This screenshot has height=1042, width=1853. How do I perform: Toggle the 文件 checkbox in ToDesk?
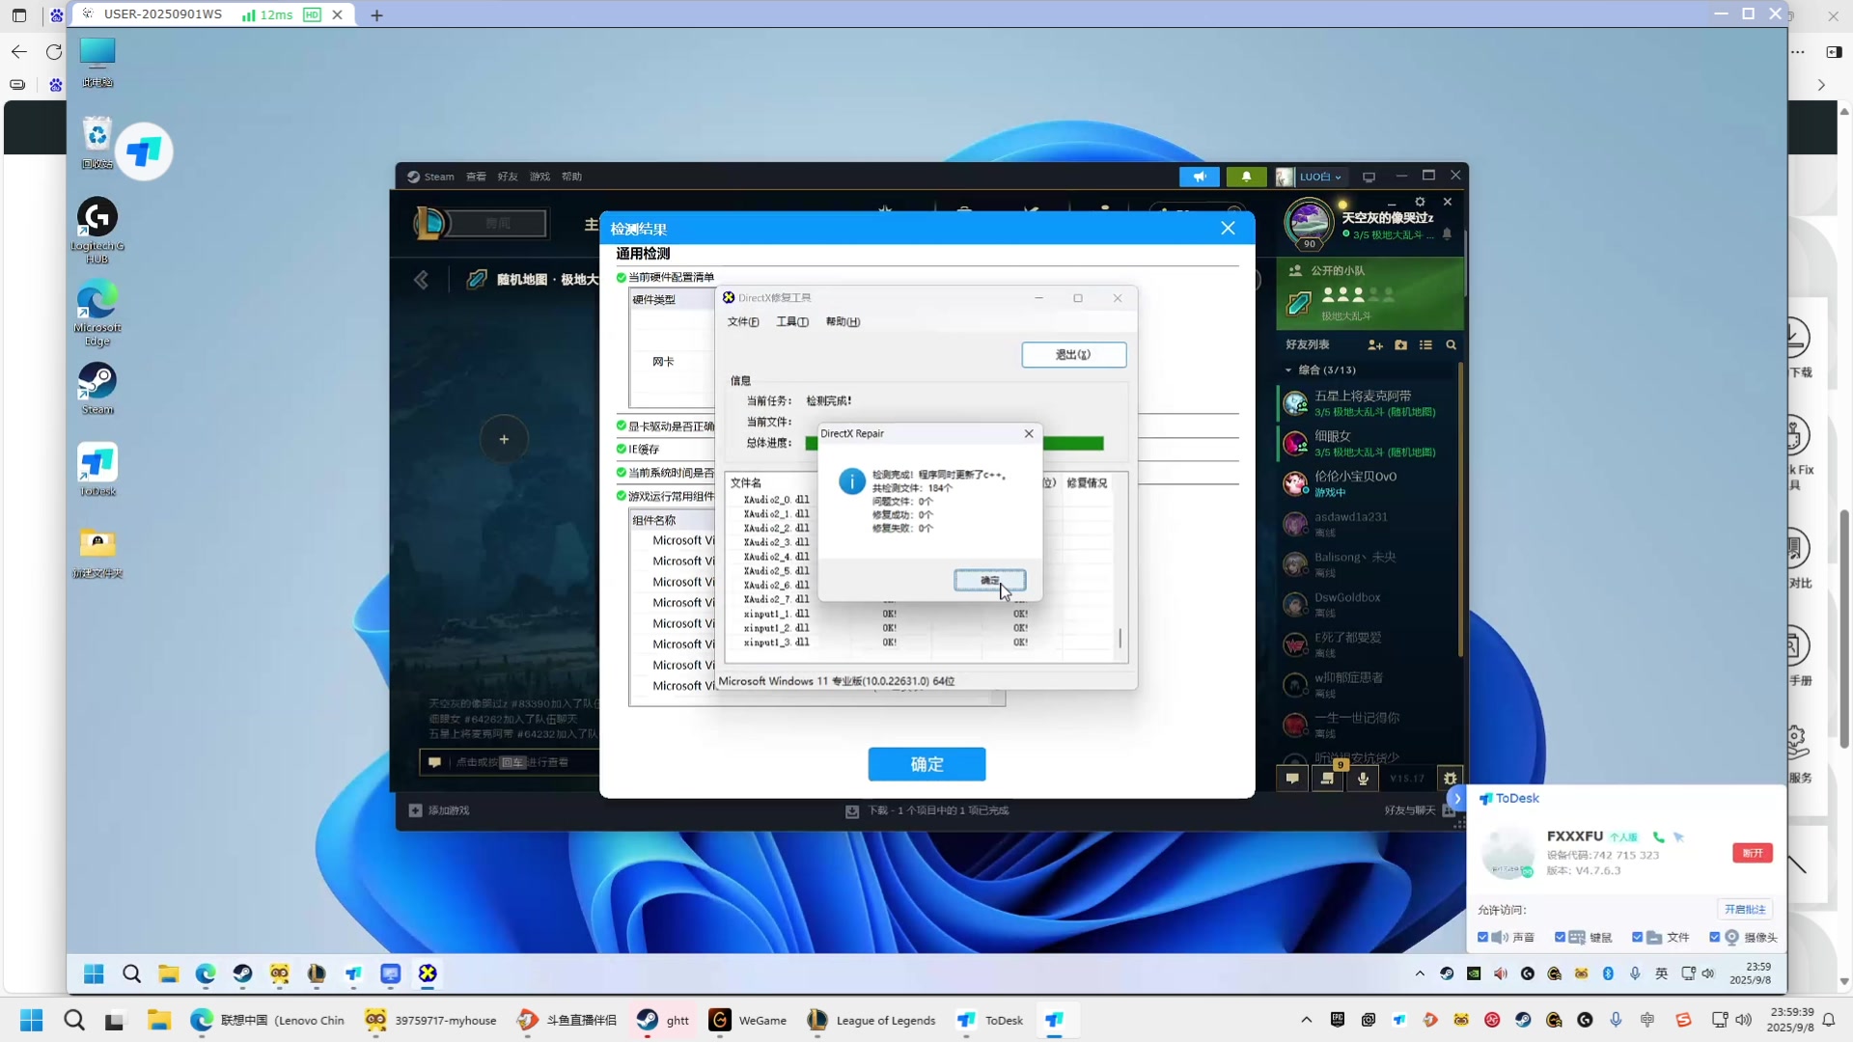click(x=1637, y=937)
